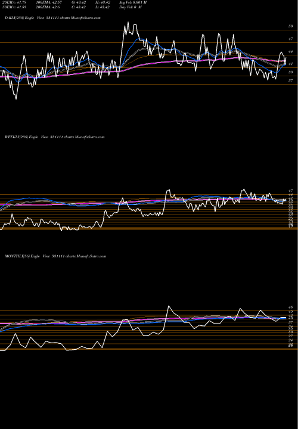Click the close price C: value
The image size is (298, 429).
point(80,7)
